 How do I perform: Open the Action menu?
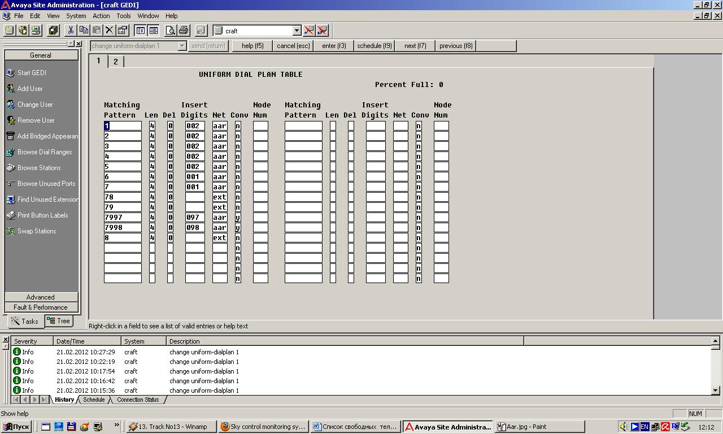(101, 16)
